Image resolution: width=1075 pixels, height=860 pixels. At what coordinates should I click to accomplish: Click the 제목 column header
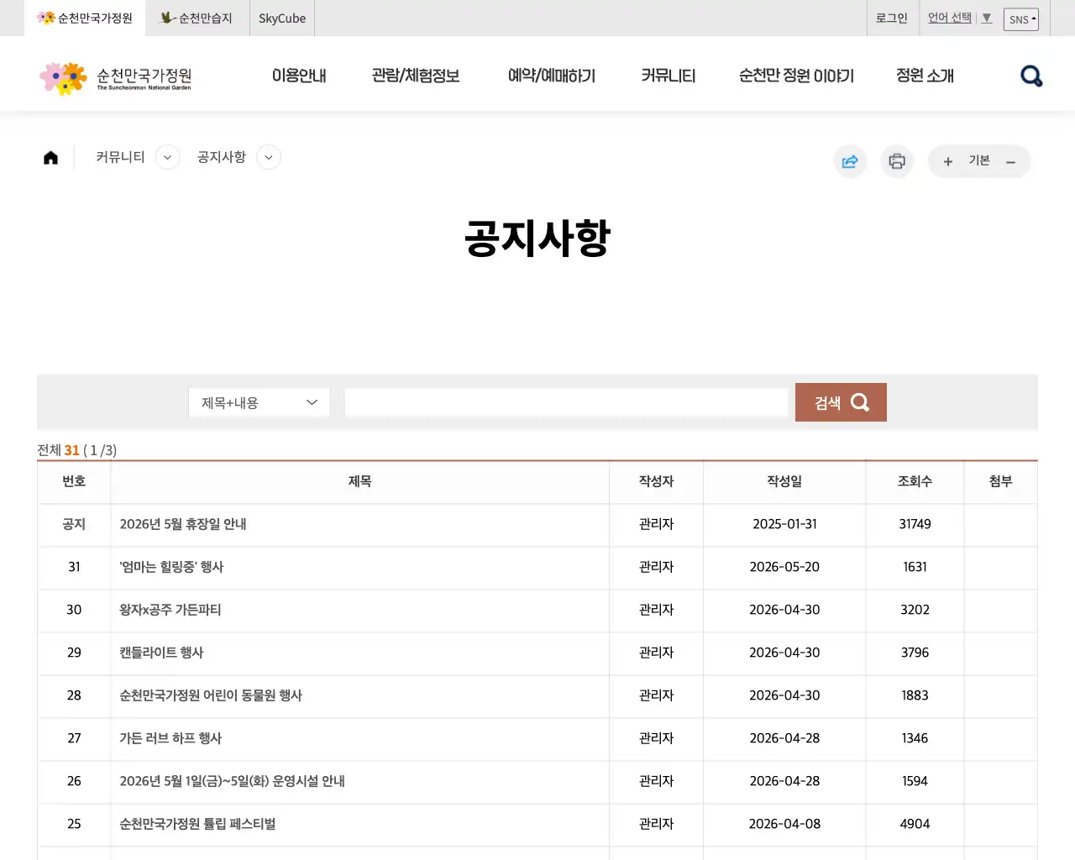coord(359,481)
